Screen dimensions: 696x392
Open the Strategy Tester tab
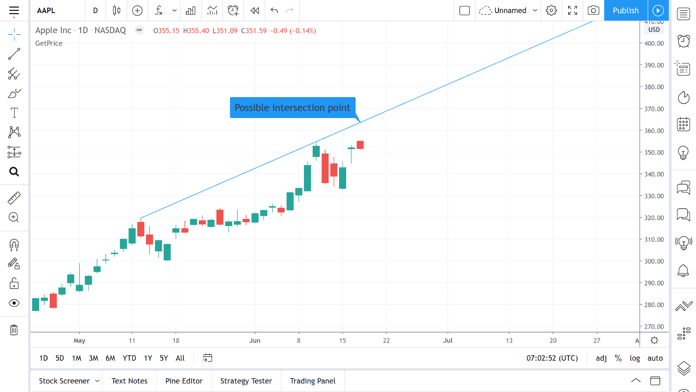246,381
